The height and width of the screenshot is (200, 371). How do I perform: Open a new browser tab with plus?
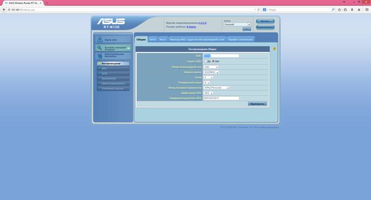(x=47, y=3)
